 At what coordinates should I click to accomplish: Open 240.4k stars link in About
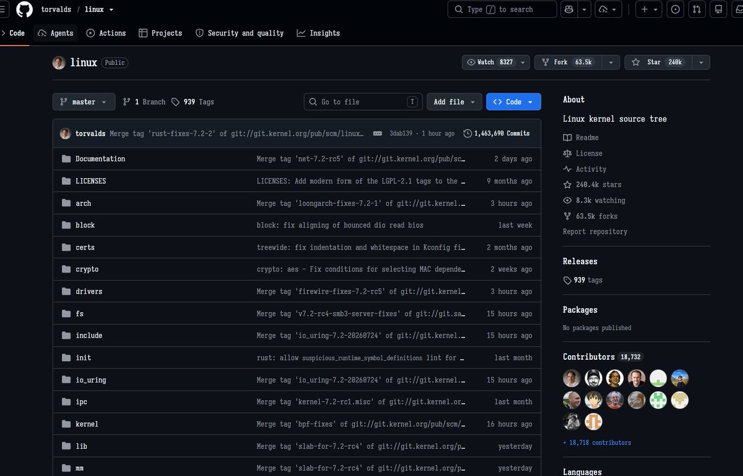click(x=592, y=185)
